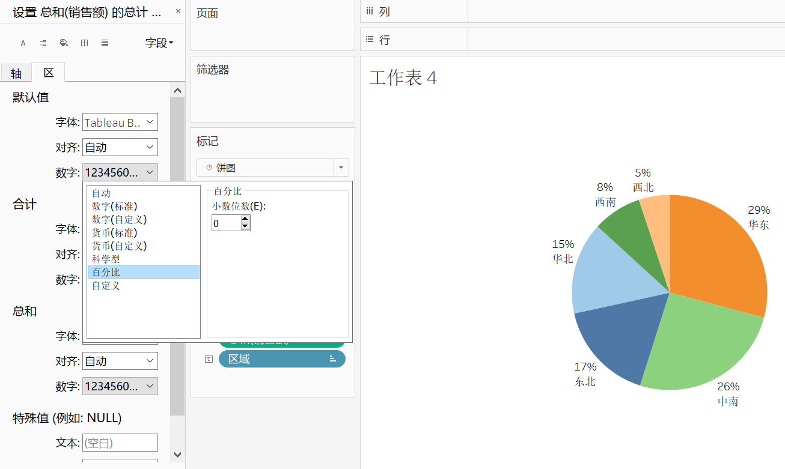Open the 总和 数字 format dropdown
Screen dimensions: 785x469
tap(120, 386)
